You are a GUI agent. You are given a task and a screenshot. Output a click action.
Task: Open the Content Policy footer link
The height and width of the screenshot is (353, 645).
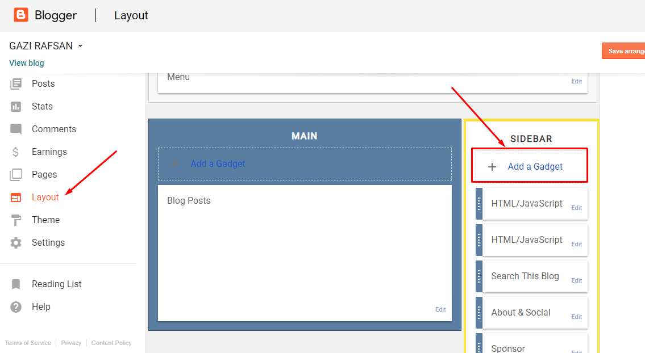[111, 343]
